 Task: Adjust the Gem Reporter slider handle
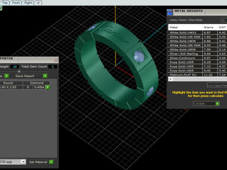pyautogui.click(x=19, y=71)
